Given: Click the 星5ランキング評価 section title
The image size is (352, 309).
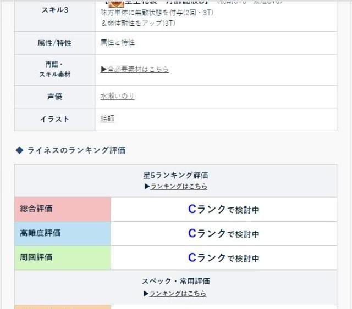Looking at the screenshot, I should point(175,176).
